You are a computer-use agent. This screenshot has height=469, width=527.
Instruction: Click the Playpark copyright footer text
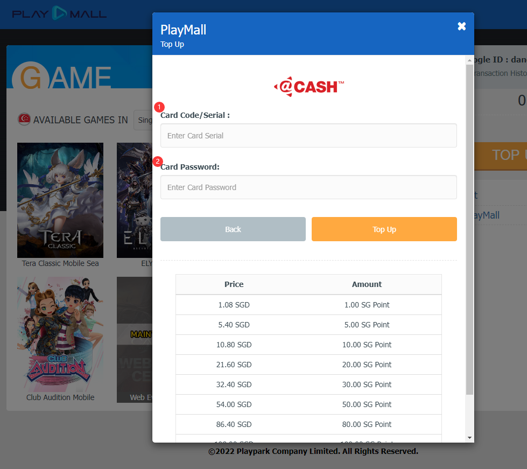[313, 451]
